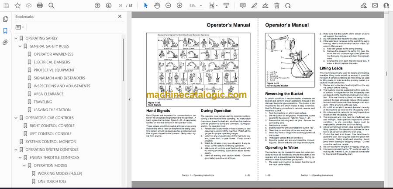Delete page with trash icon
393x189 pixels.
pos(277,6)
